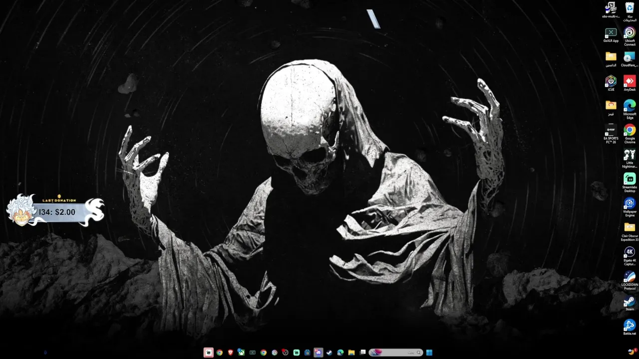
Task: Launch the LOCKDOWN Protocol desktop shortcut
Action: click(x=630, y=281)
